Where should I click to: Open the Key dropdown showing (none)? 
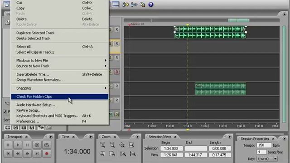click(x=267, y=159)
